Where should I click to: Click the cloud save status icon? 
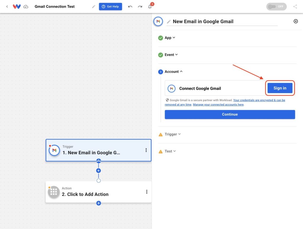tap(26, 7)
